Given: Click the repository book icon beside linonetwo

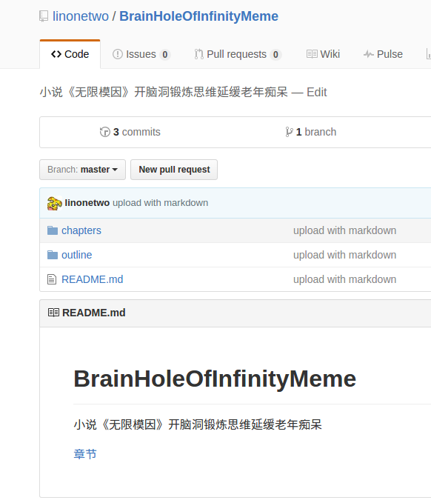Looking at the screenshot, I should click(44, 16).
